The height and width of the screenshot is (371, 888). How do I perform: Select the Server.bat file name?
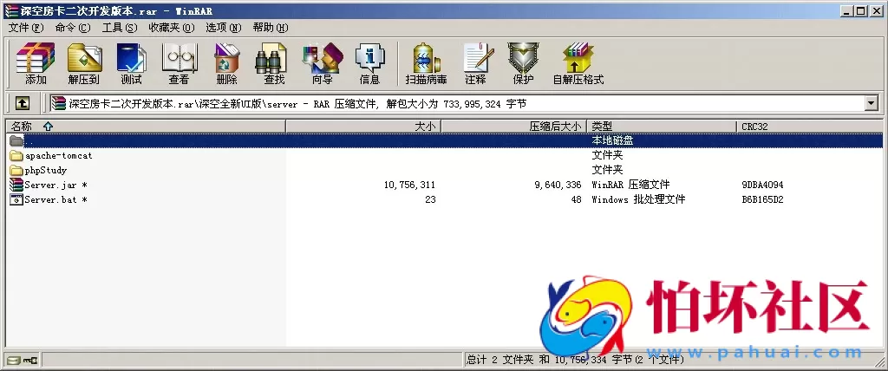(55, 199)
